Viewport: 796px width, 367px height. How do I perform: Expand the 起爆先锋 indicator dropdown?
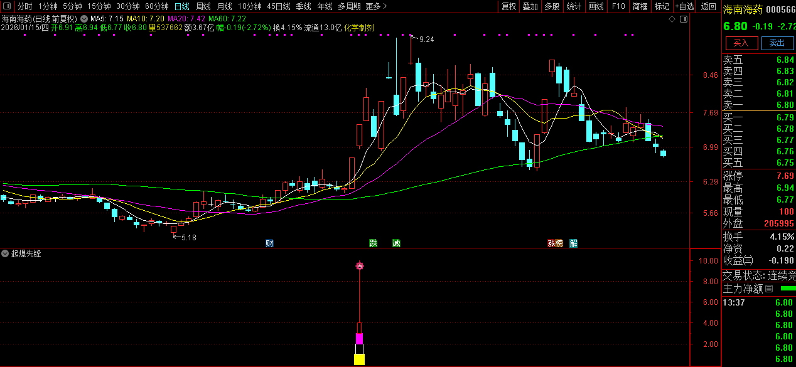click(5, 253)
